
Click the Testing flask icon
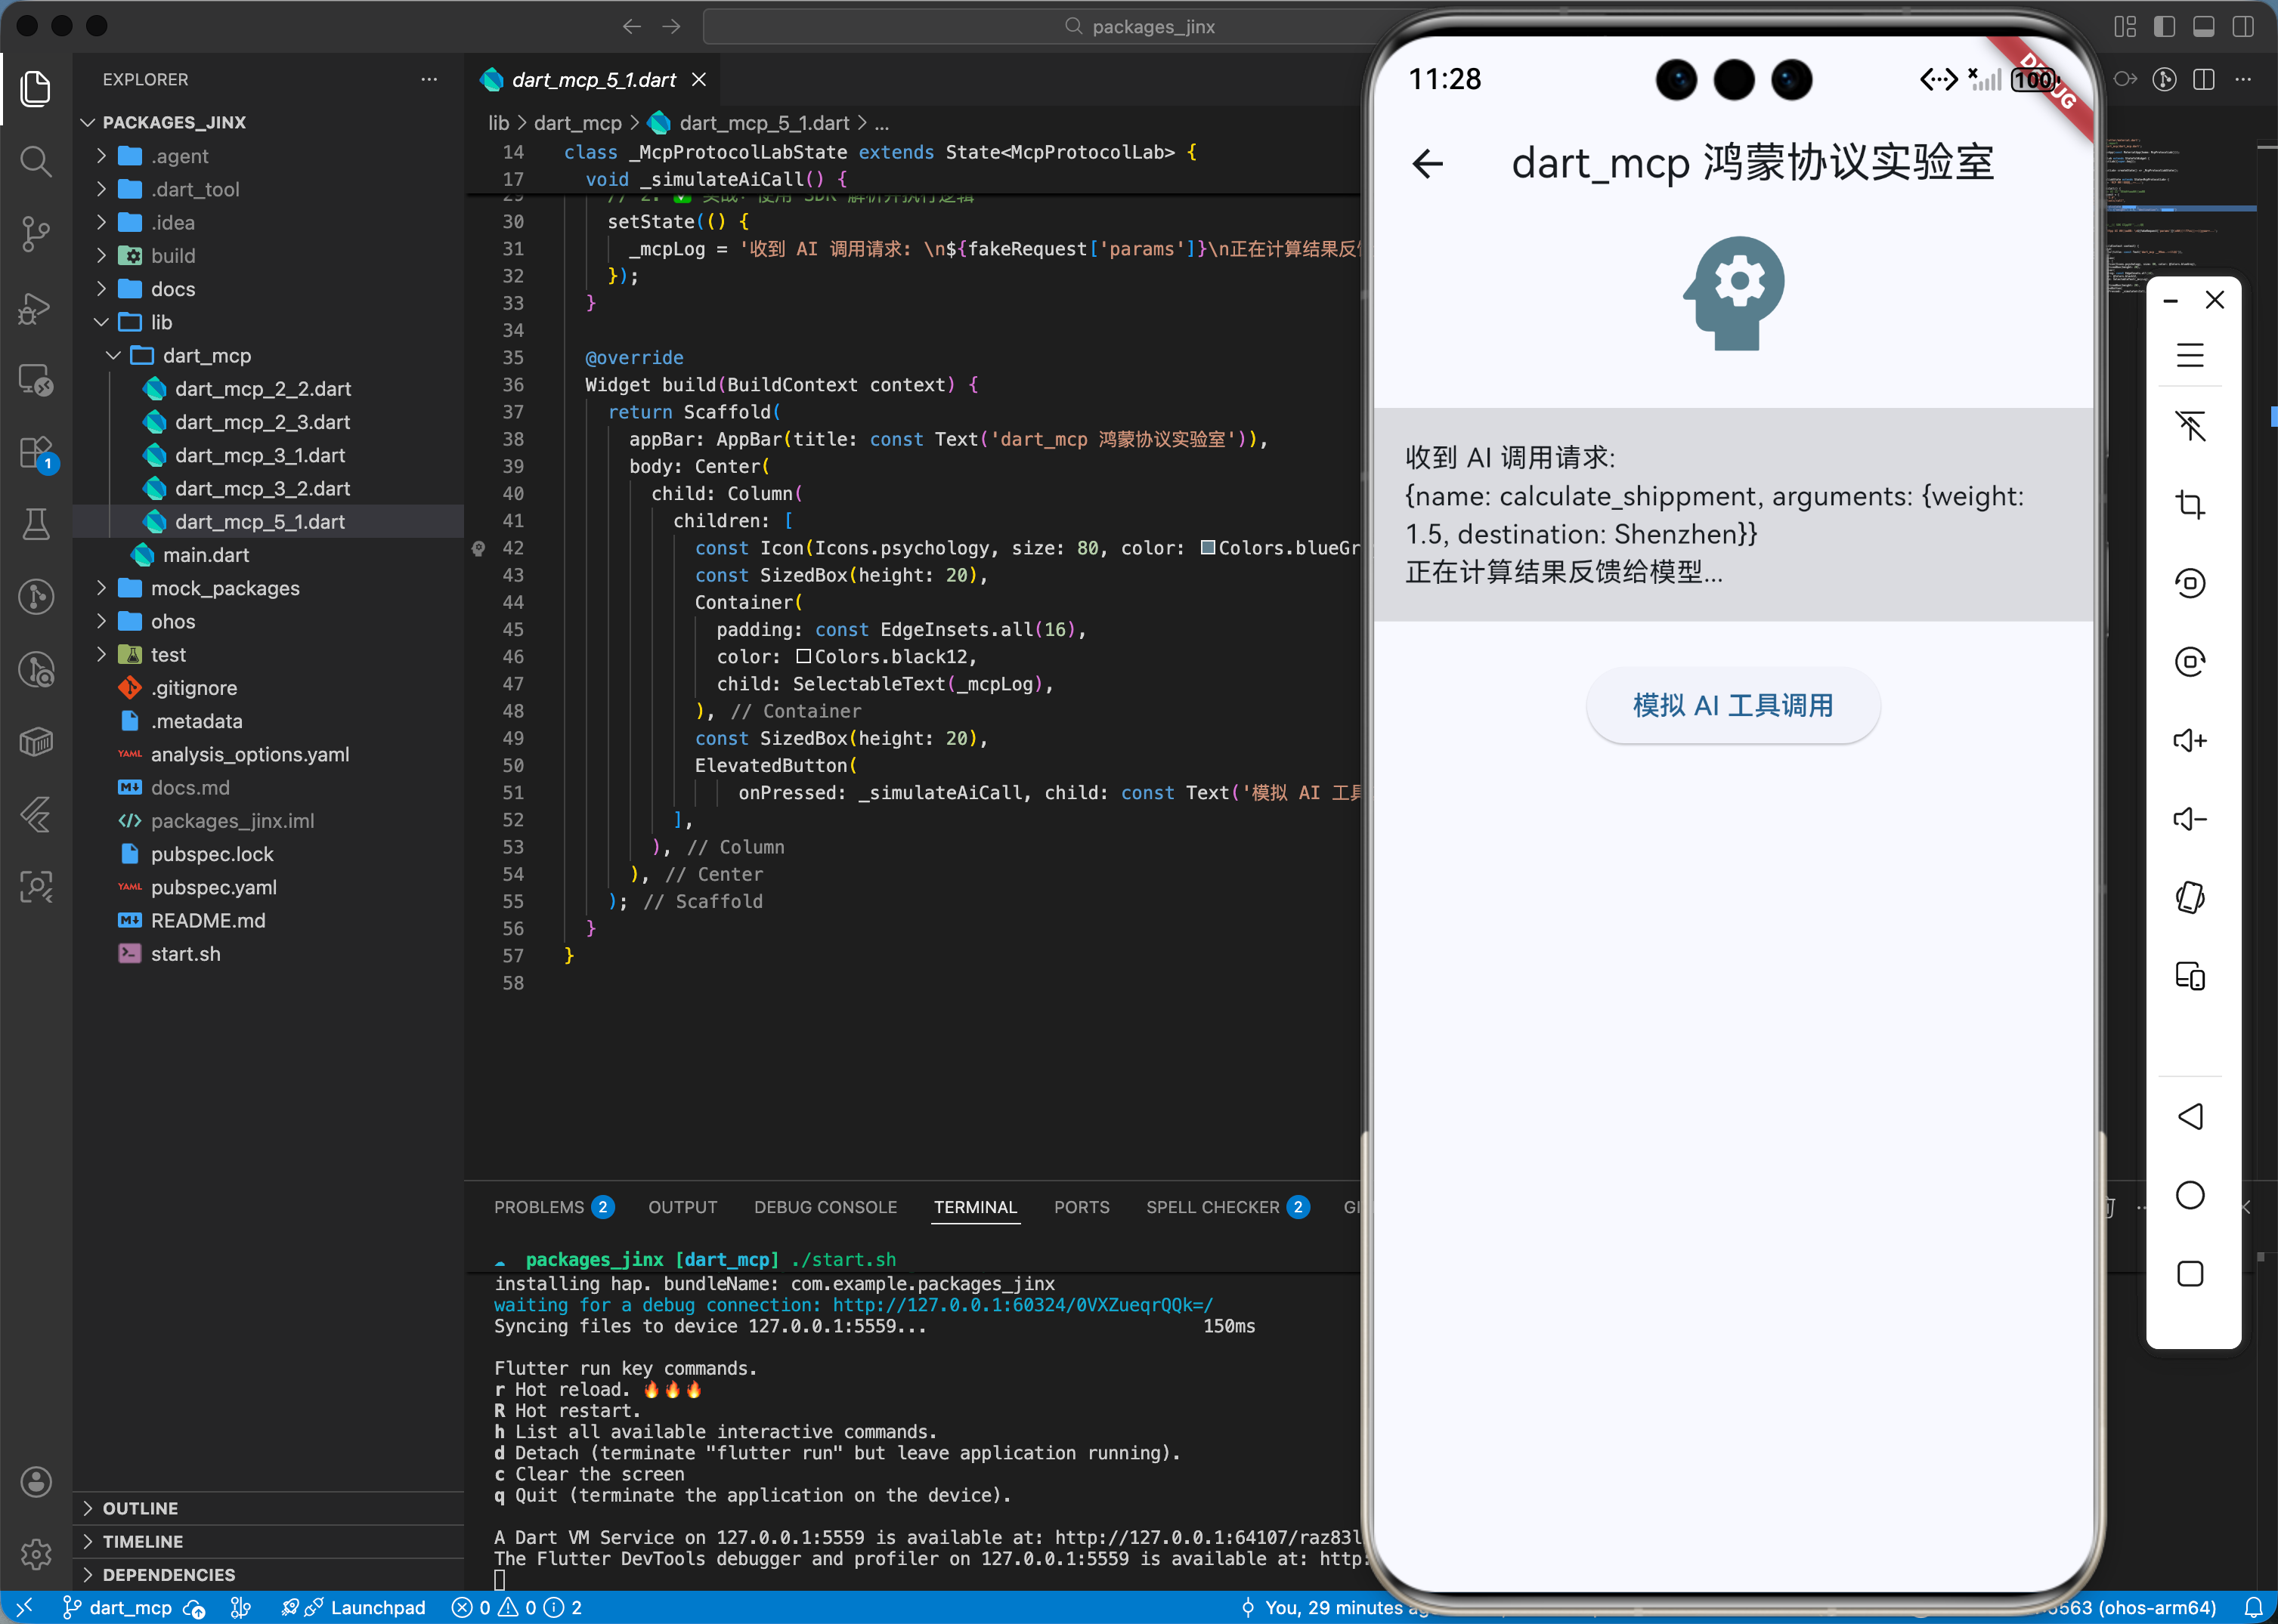pyautogui.click(x=36, y=524)
